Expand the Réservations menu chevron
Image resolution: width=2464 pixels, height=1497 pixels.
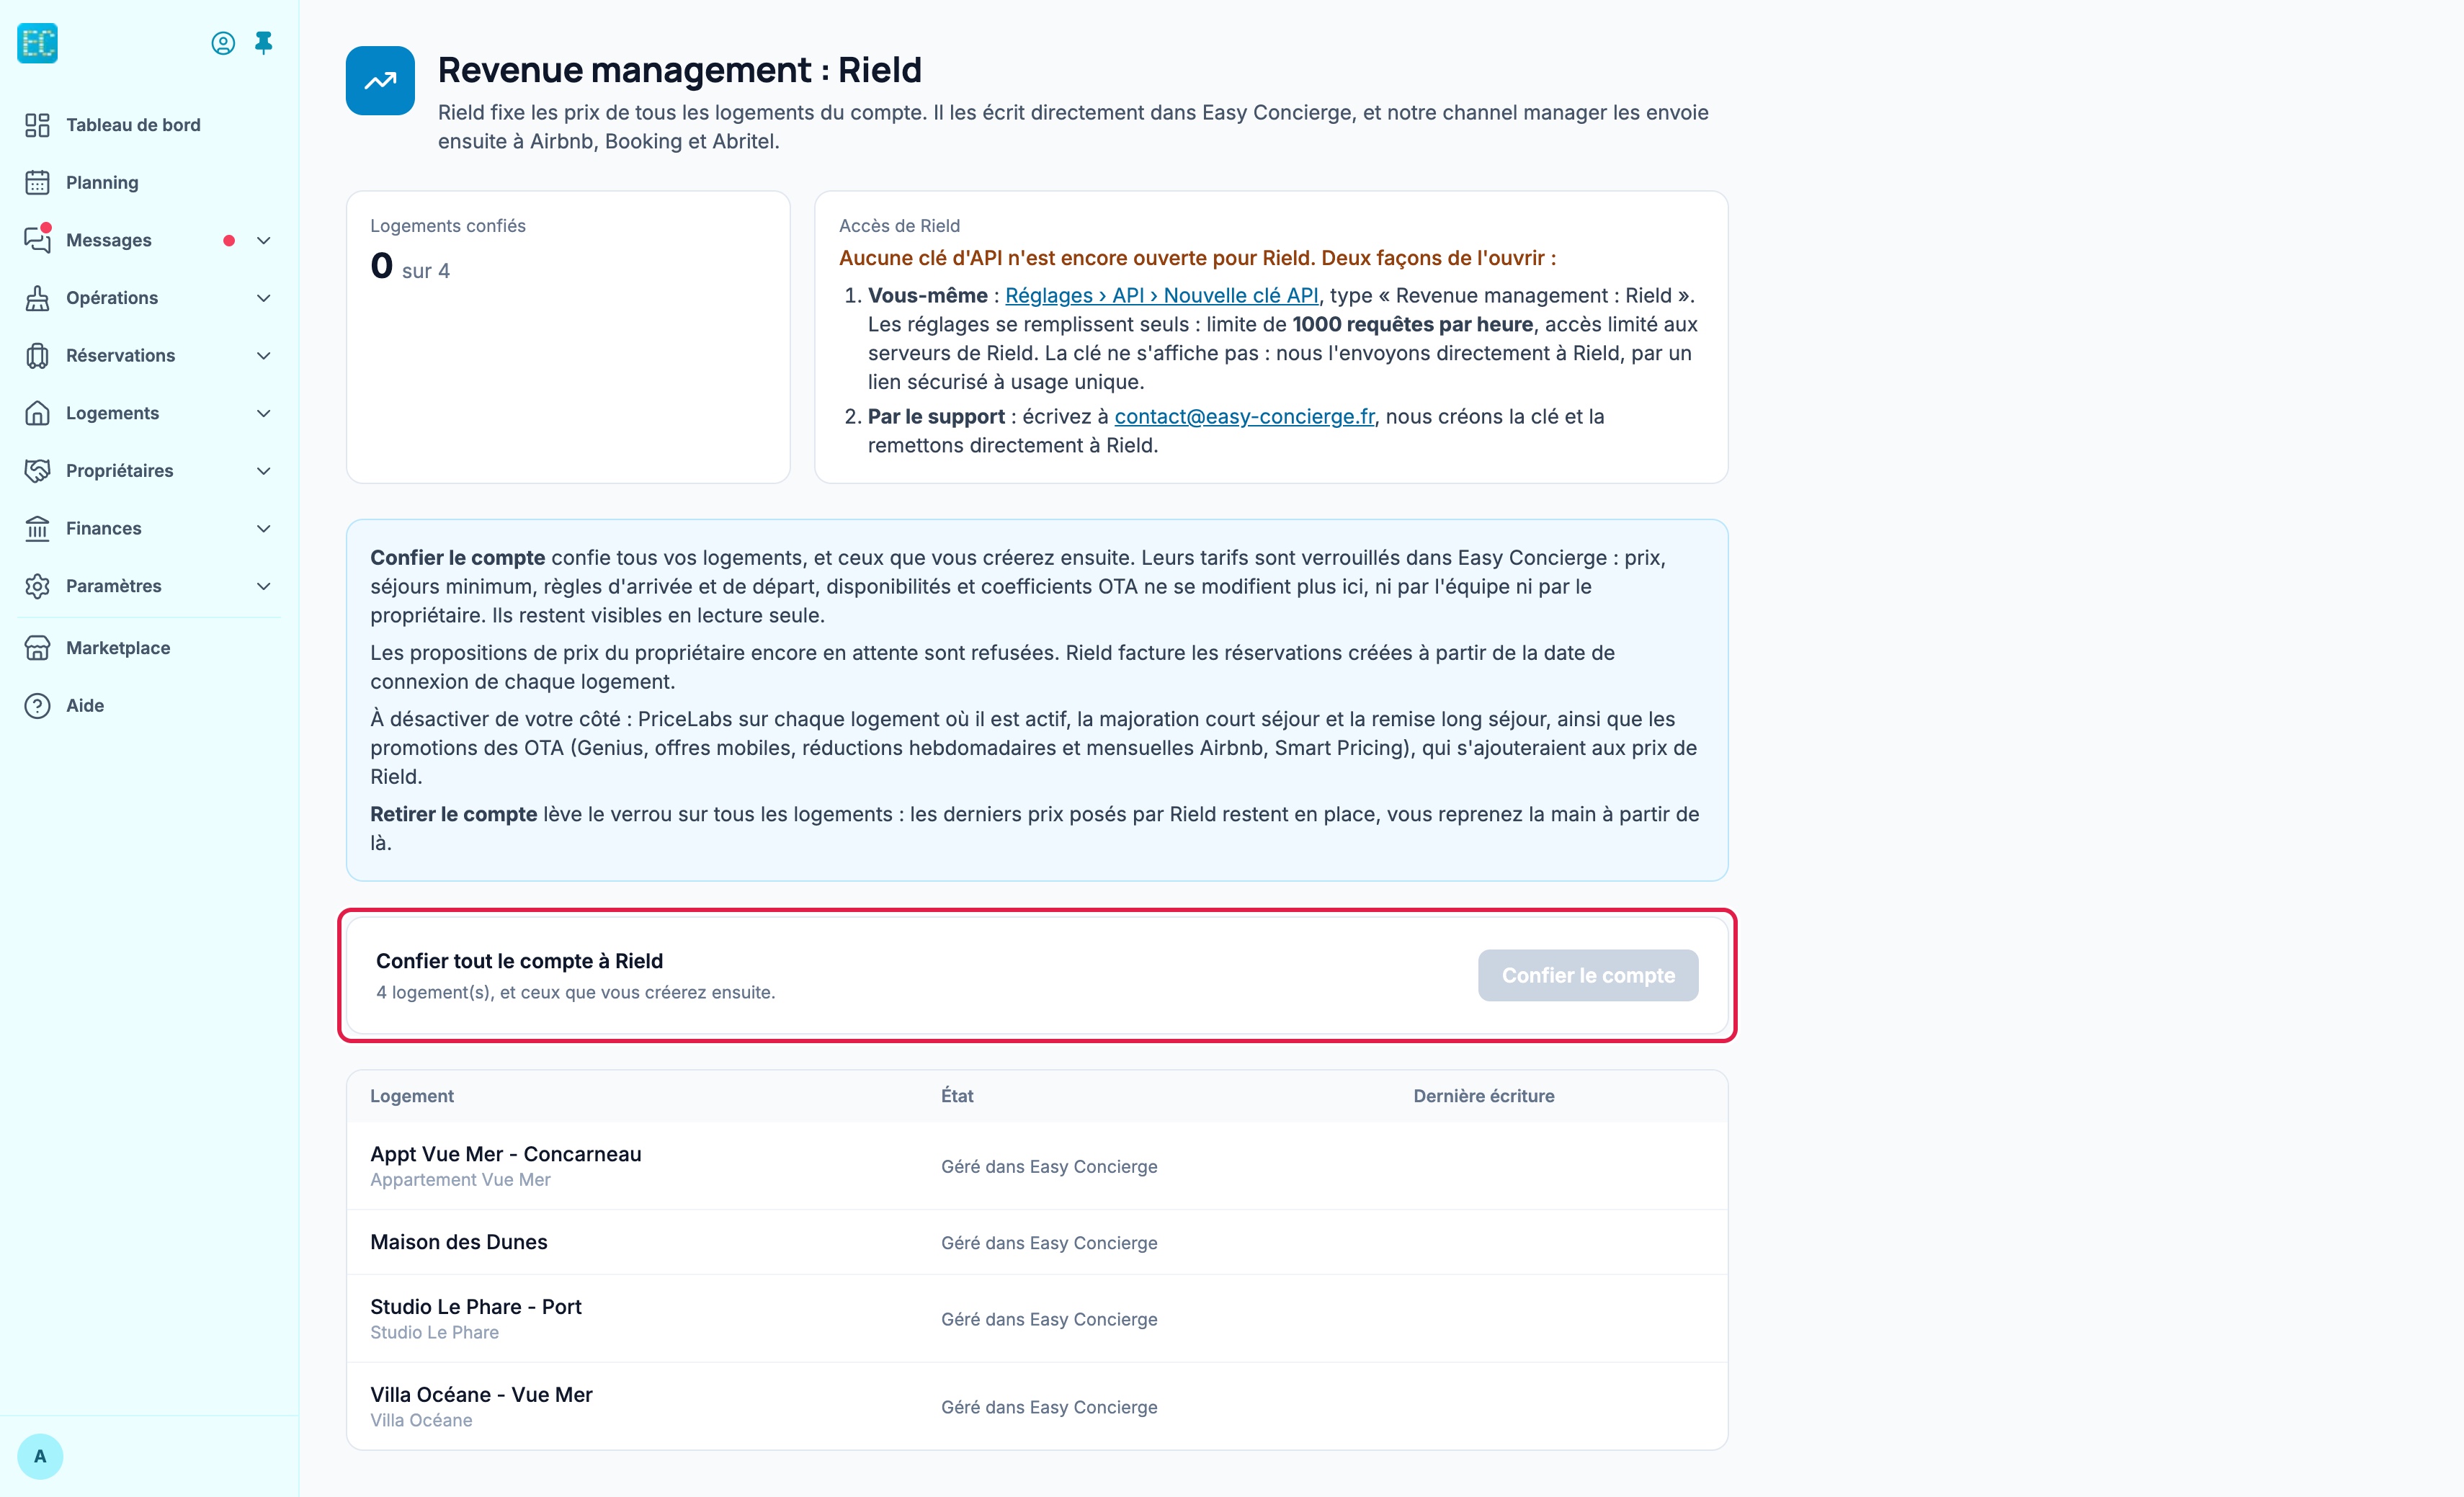click(264, 356)
